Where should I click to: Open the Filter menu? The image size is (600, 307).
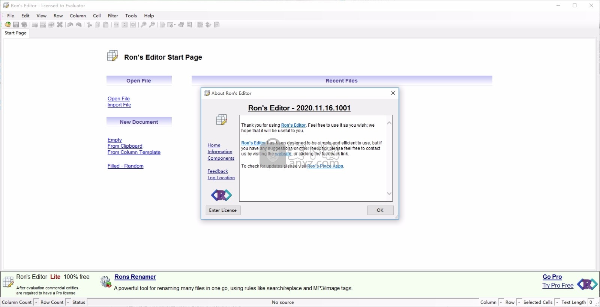[113, 16]
